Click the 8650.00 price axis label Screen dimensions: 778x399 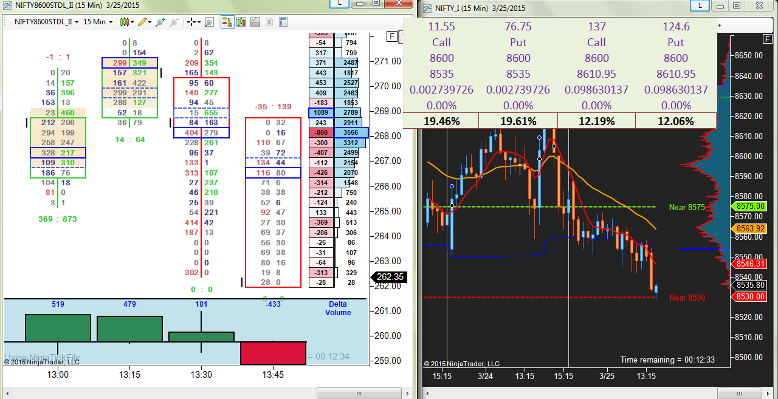748,55
